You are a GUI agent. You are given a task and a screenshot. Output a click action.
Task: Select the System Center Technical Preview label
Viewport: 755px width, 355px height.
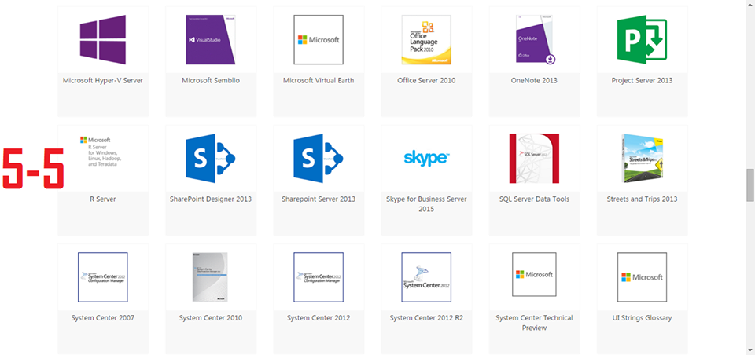[x=534, y=323]
